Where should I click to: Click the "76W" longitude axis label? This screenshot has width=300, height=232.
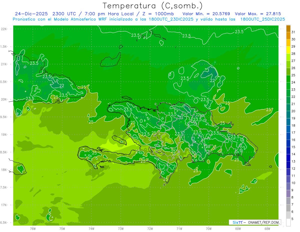(33, 228)
